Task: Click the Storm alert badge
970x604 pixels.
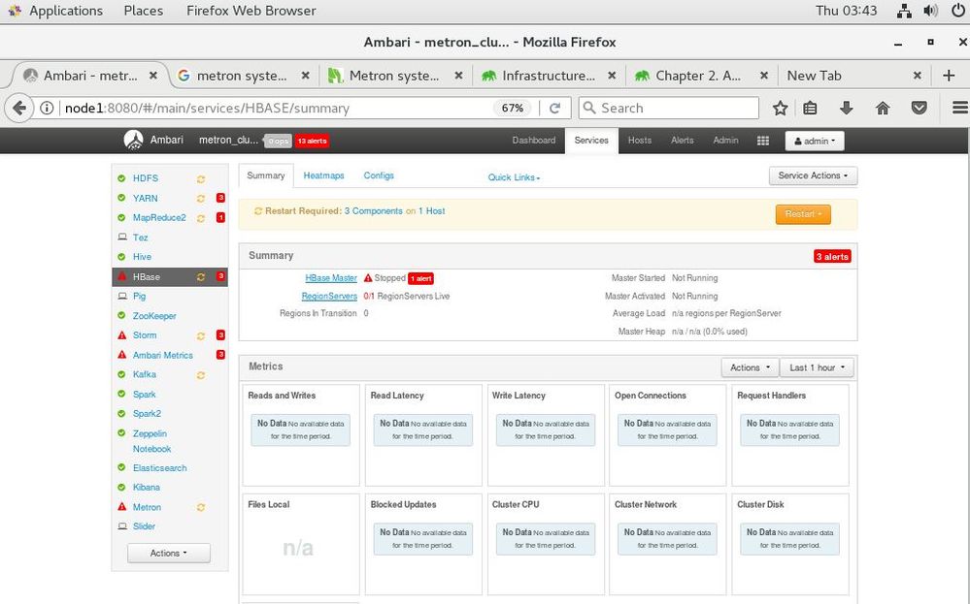Action: pos(220,334)
